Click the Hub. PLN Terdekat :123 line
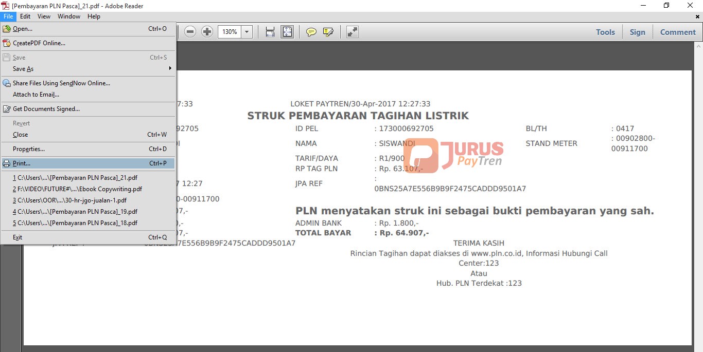Viewport: 703px width, 352px height. pyautogui.click(x=479, y=283)
